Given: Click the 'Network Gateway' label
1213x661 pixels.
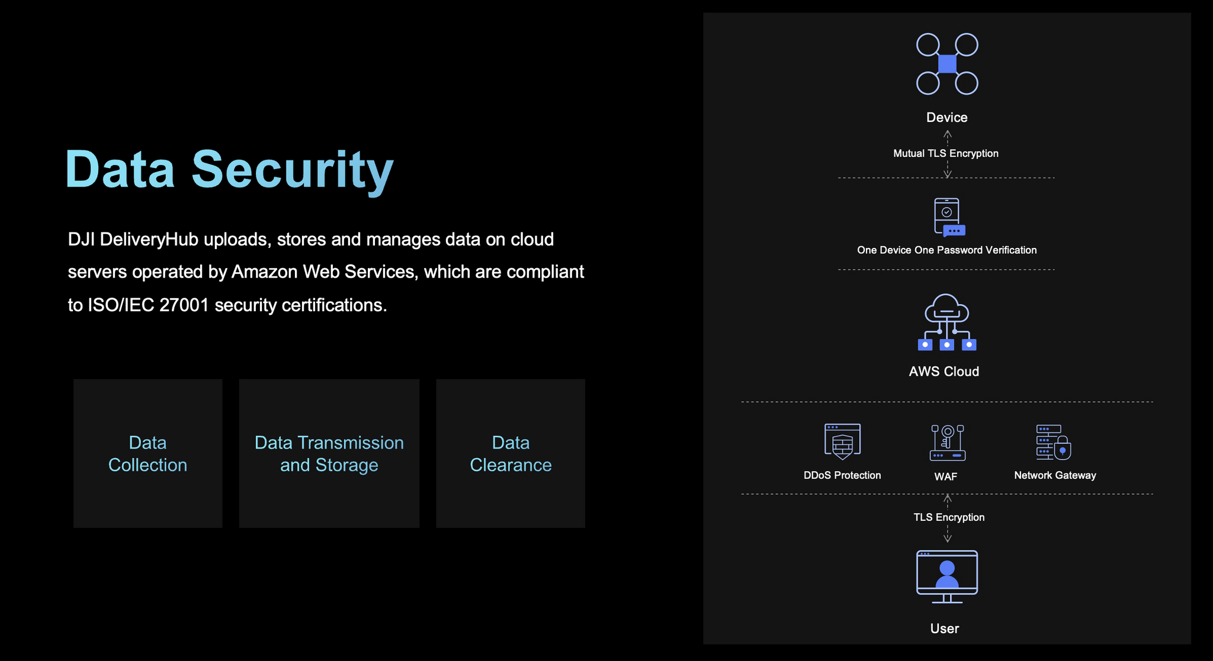Looking at the screenshot, I should click(x=1055, y=475).
